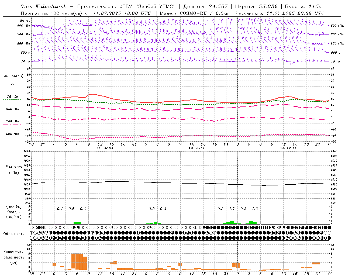
Task: Click the Тем-ра(°C) axis label
Action: [13, 76]
